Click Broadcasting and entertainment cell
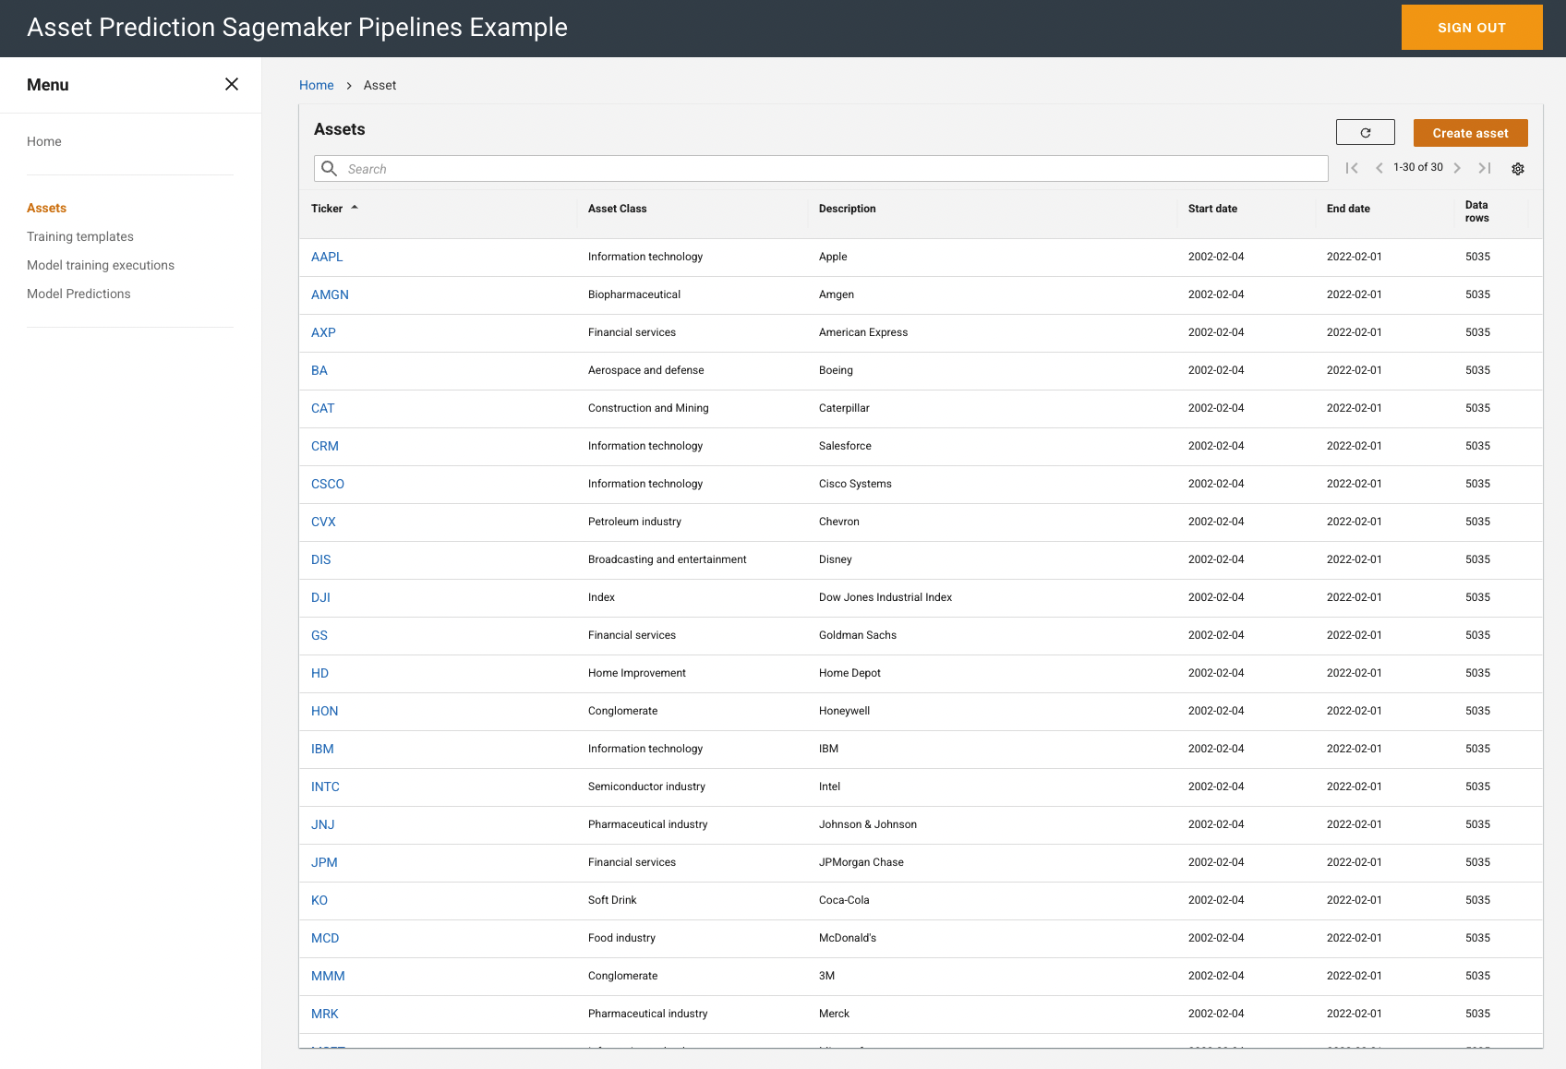This screenshot has height=1069, width=1566. [x=668, y=559]
